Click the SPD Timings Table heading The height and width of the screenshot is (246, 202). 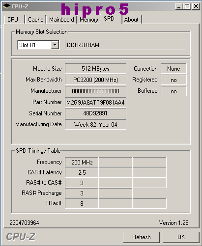tap(38, 151)
